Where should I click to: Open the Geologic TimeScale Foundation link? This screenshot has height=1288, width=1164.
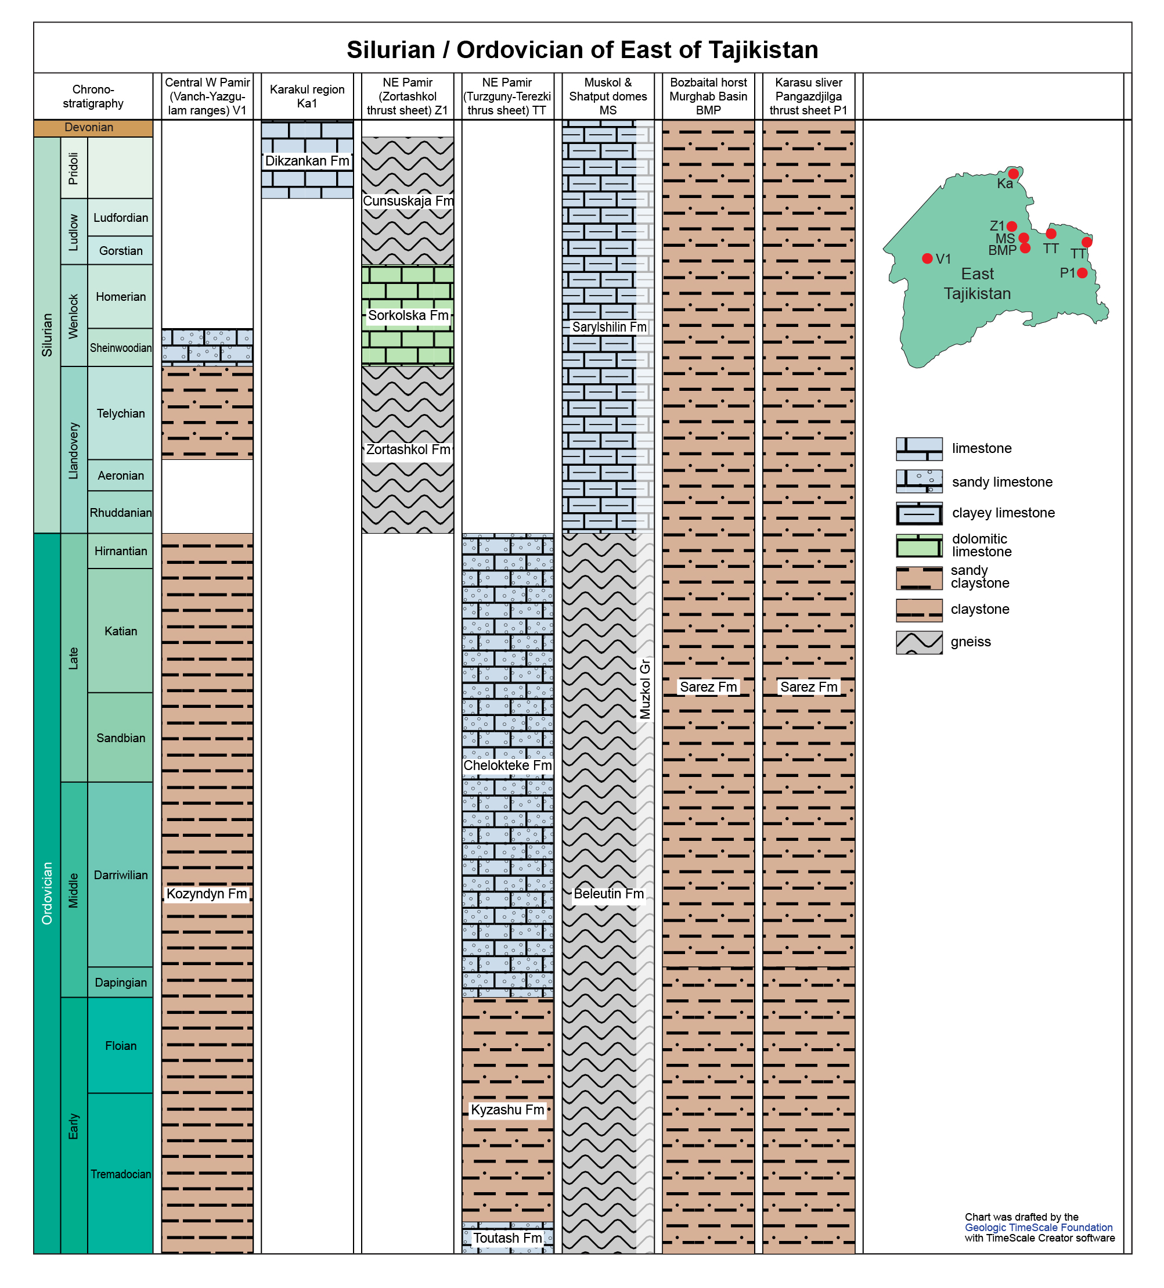click(x=1038, y=1227)
